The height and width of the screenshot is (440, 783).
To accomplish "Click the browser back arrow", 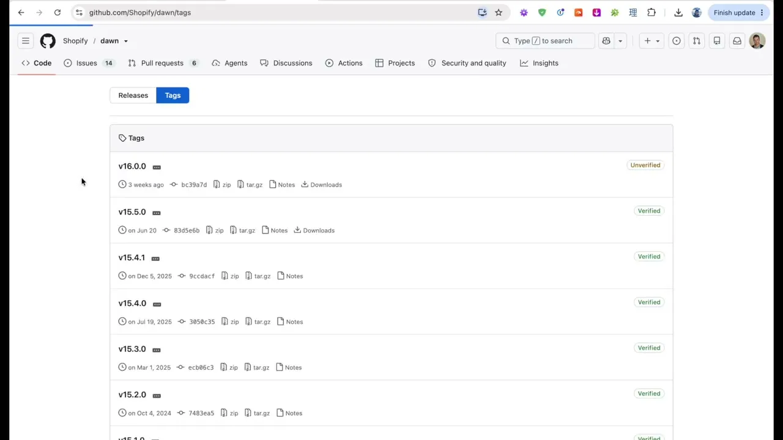I will point(21,12).
